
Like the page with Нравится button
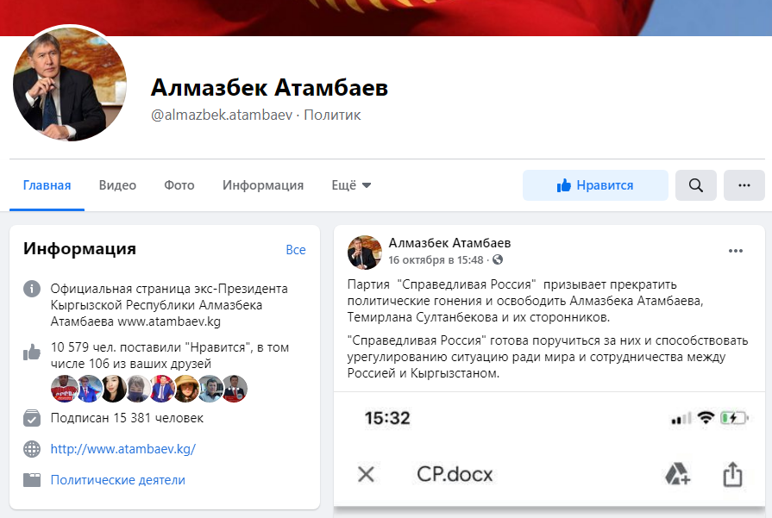[595, 185]
